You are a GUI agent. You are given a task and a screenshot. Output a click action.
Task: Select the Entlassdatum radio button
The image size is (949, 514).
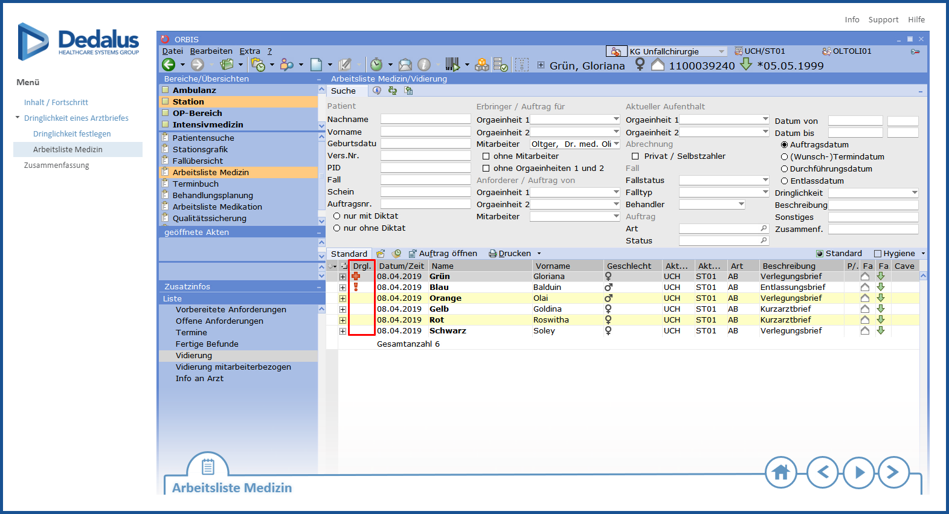tap(784, 181)
